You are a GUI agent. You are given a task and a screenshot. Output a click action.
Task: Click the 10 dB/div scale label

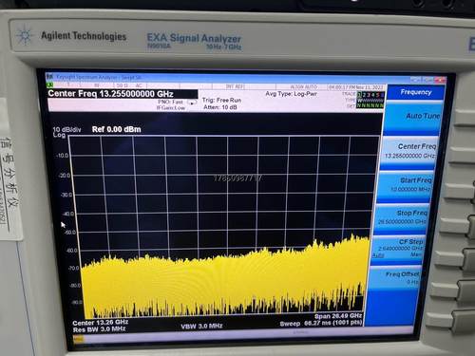(66, 129)
